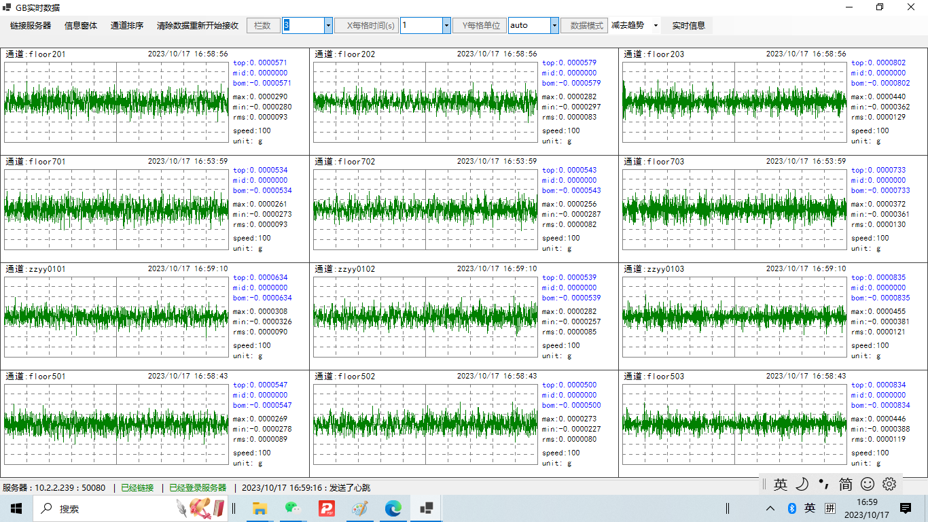Click the Y unit field showing auto
This screenshot has height=522, width=928.
point(529,26)
